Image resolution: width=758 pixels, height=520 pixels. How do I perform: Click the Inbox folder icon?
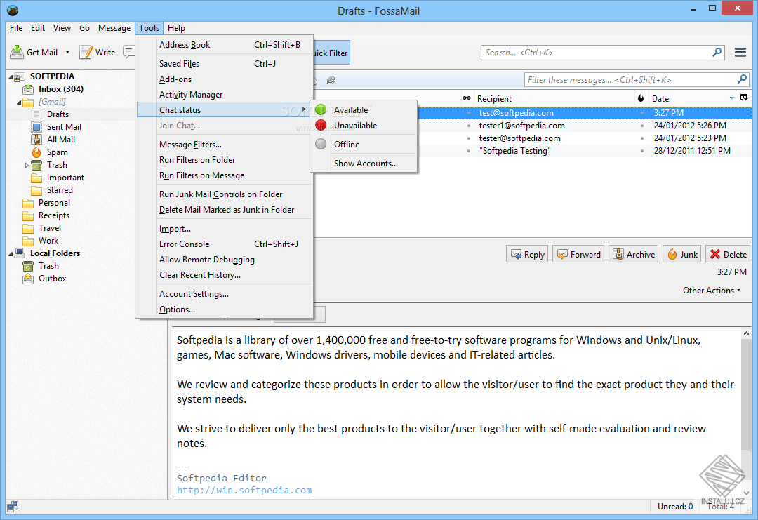click(28, 89)
